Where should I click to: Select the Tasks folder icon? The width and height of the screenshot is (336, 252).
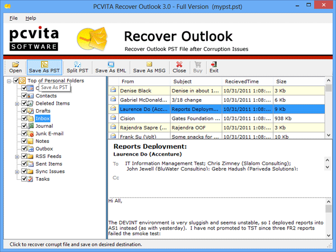tap(30, 179)
